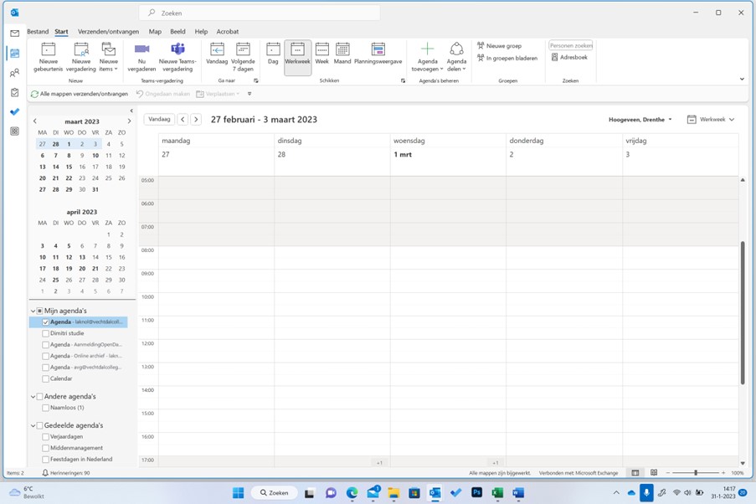This screenshot has width=756, height=504.
Task: Switch to Maand view
Action: pos(342,54)
